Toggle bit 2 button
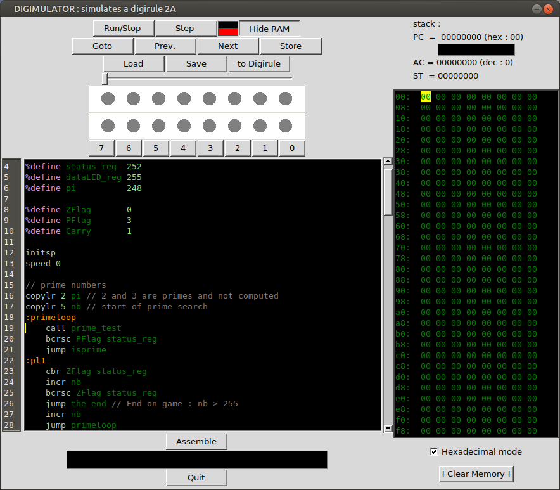 click(238, 148)
